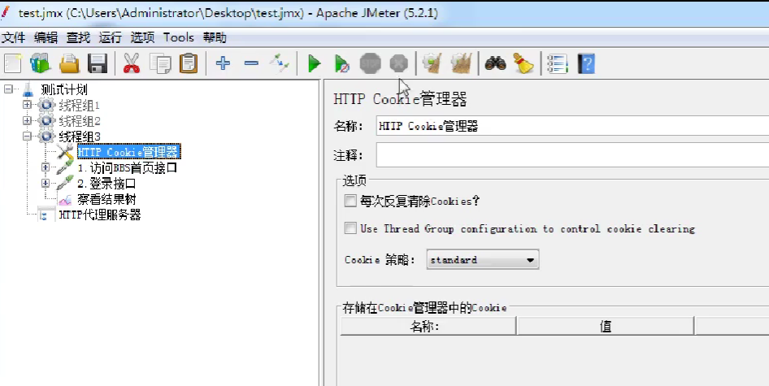Expand all nodes with plus icon
This screenshot has height=386, width=769.
click(x=224, y=63)
